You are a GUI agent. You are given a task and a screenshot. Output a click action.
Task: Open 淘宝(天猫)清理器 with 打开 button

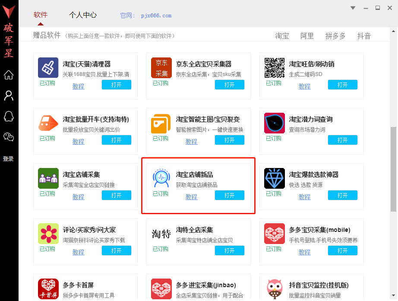coord(117,85)
